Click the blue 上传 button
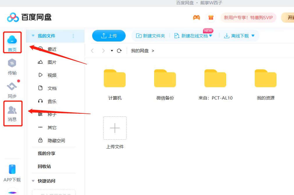 pyautogui.click(x=109, y=36)
